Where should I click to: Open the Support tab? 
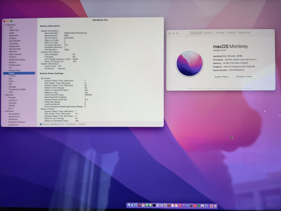231,33
